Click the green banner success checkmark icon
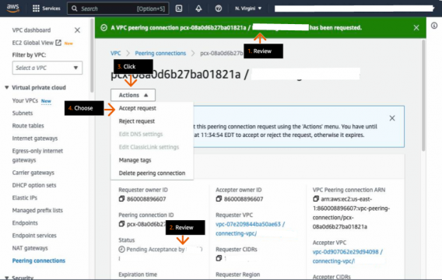 tap(103, 27)
